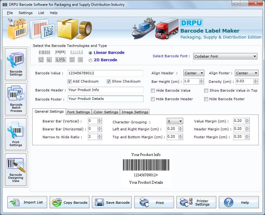Viewport: 265px width, 215px height.
Task: Enable Hide Barcode Value
Action: [153, 90]
